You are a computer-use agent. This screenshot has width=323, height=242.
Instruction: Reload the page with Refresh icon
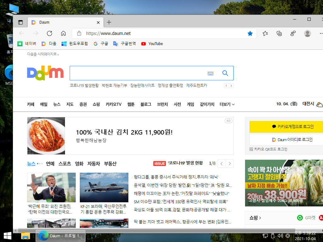[50, 33]
